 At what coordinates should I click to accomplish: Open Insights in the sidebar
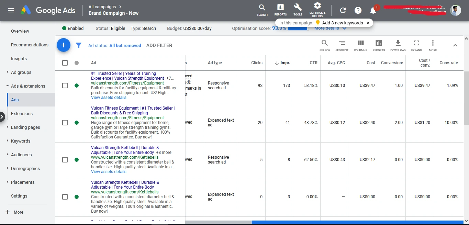(19, 58)
